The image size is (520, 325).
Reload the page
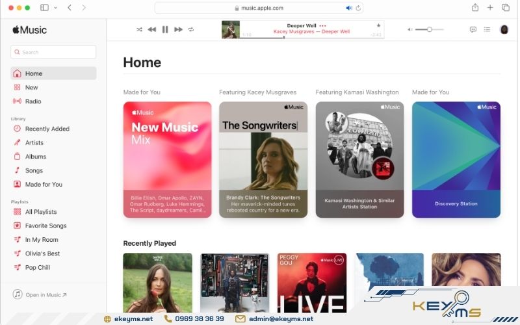click(358, 8)
